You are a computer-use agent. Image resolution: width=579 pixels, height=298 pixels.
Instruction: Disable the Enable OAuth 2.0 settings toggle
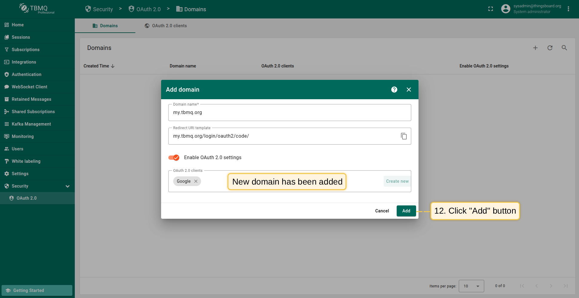[x=174, y=158]
